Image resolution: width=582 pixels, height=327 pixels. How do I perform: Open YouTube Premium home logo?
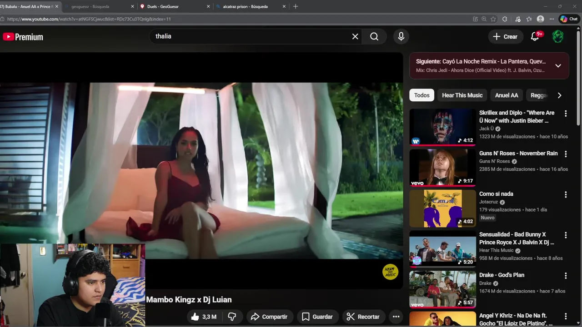23,37
